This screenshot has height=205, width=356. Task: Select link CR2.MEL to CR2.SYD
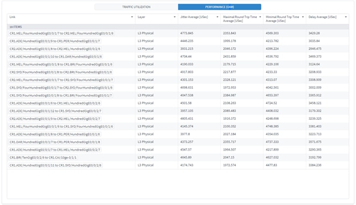point(61,80)
